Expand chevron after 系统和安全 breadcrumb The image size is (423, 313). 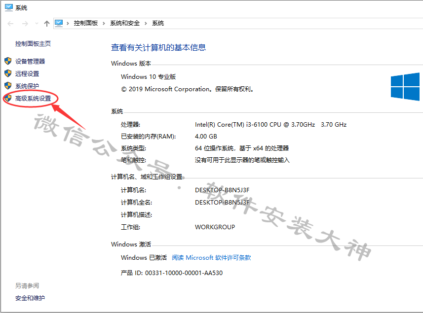[x=146, y=24]
